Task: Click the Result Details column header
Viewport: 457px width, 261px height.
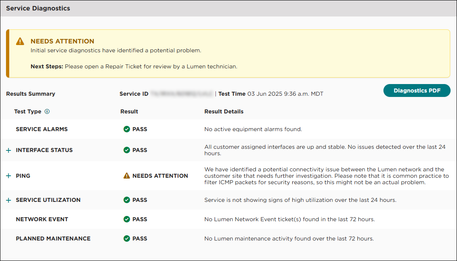Action: tap(224, 111)
